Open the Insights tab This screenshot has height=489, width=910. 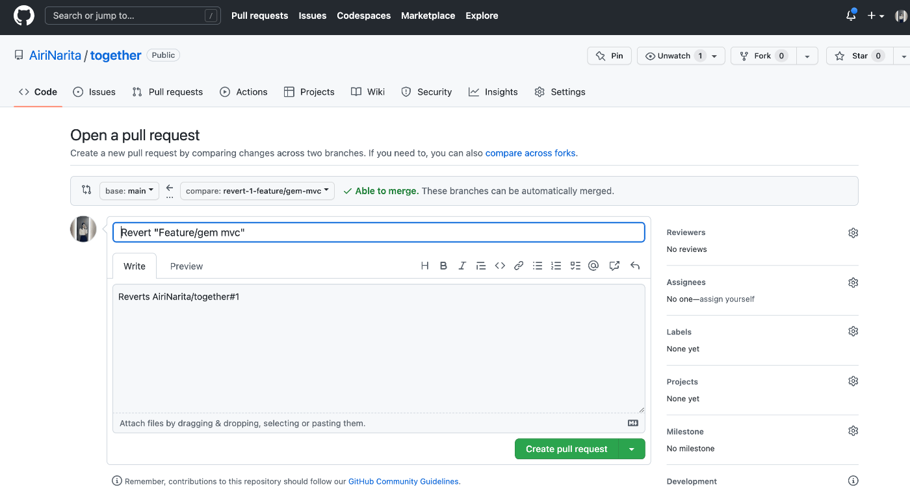tap(493, 92)
